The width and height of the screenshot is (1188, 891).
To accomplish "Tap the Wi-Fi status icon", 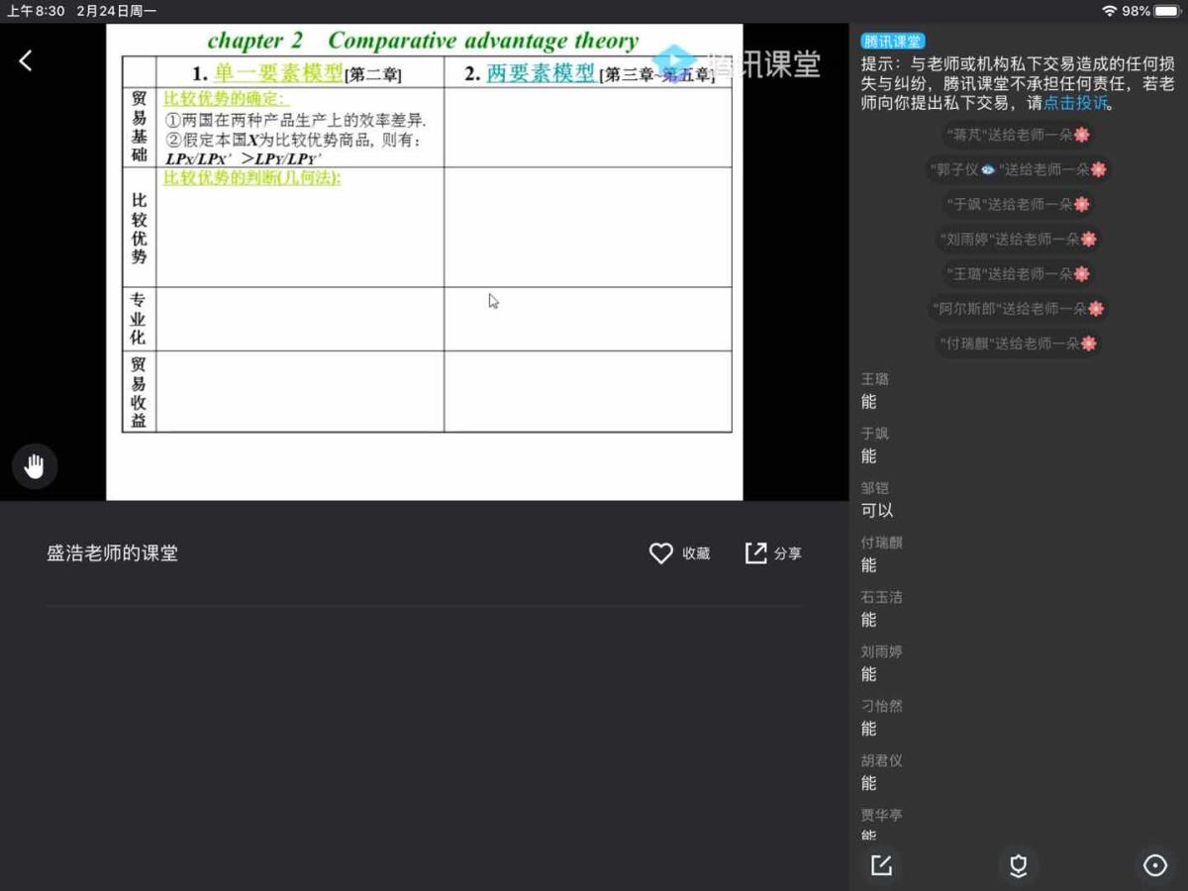I will pyautogui.click(x=1109, y=11).
